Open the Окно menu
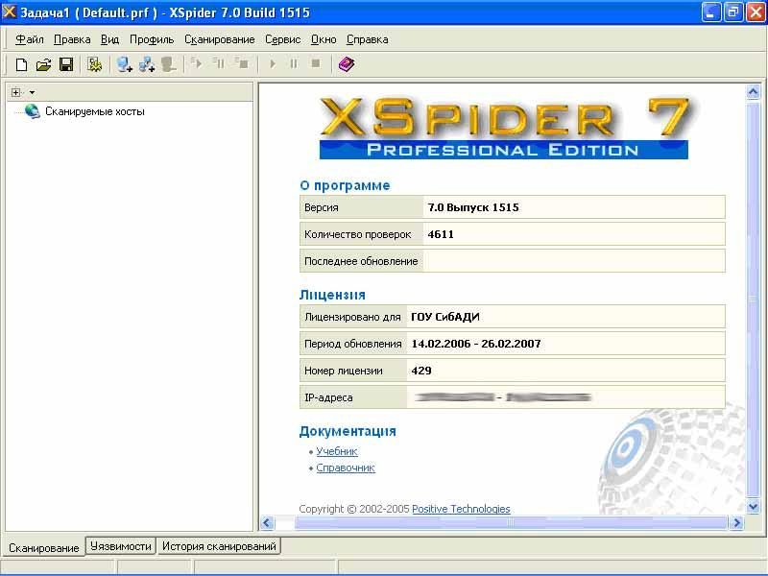The image size is (768, 576). pos(324,39)
